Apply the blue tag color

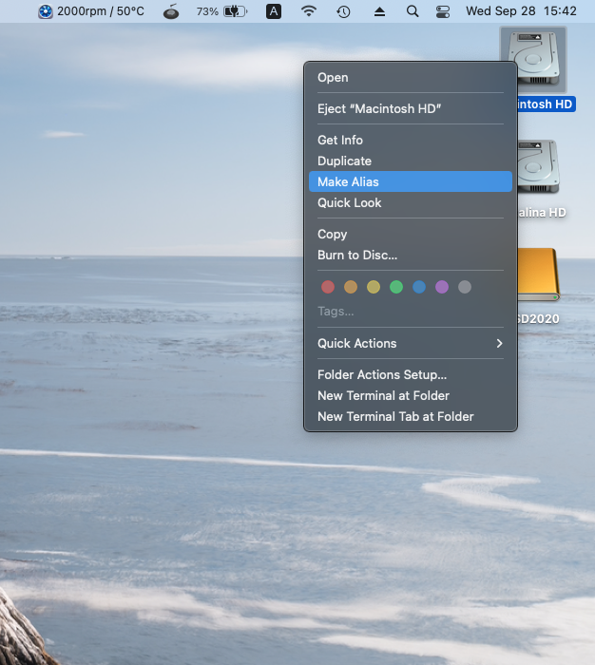(419, 287)
